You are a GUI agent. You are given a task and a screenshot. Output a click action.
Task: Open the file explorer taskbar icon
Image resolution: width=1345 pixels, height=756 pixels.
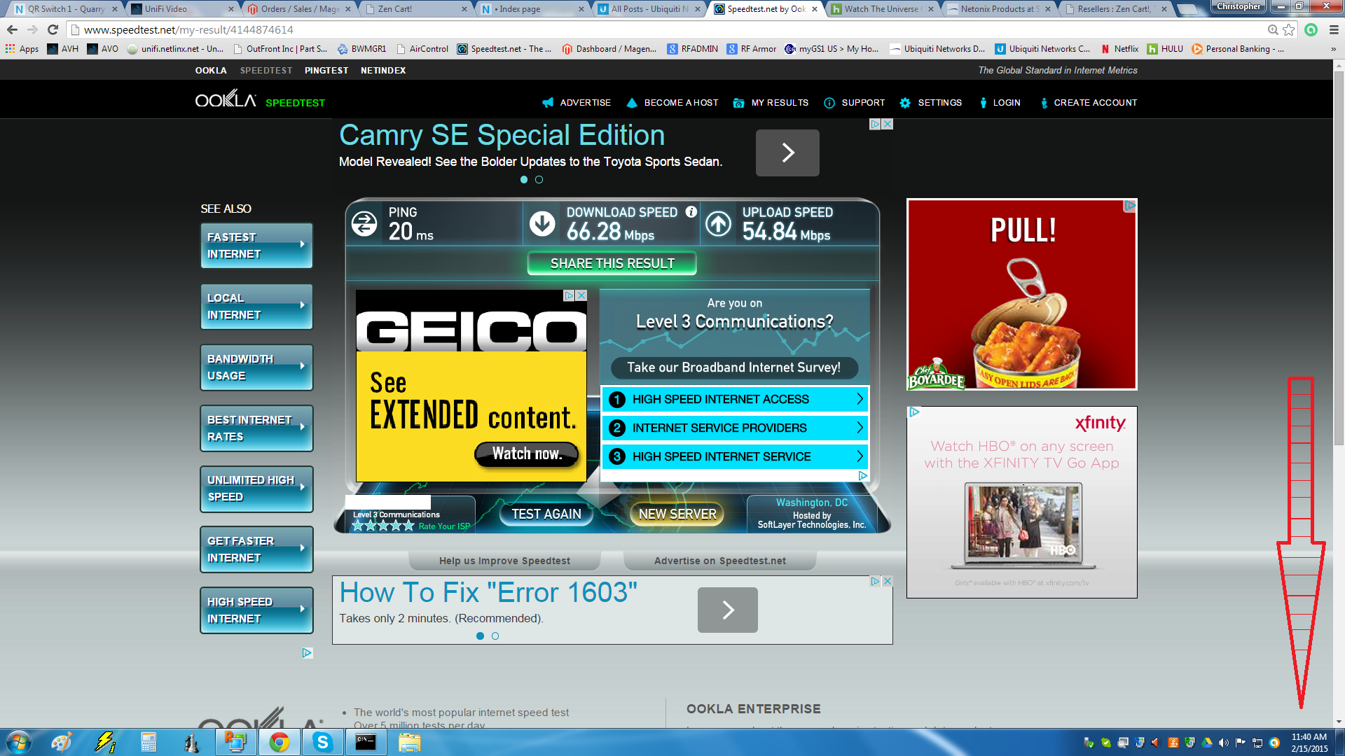[410, 742]
